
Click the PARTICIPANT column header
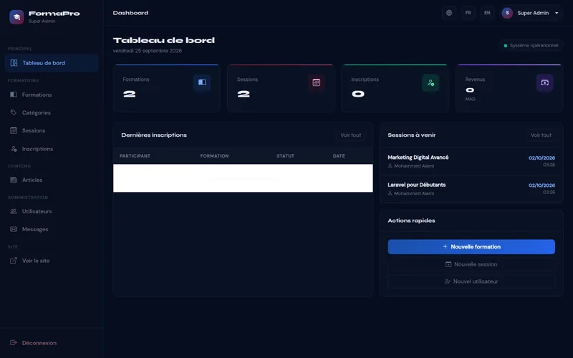pyautogui.click(x=135, y=156)
